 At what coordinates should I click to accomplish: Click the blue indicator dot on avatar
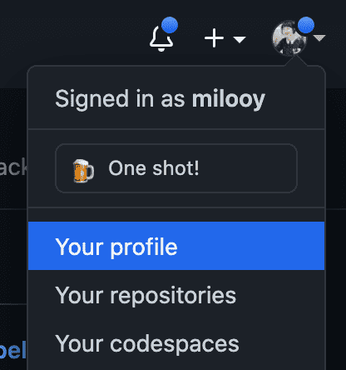(x=306, y=25)
